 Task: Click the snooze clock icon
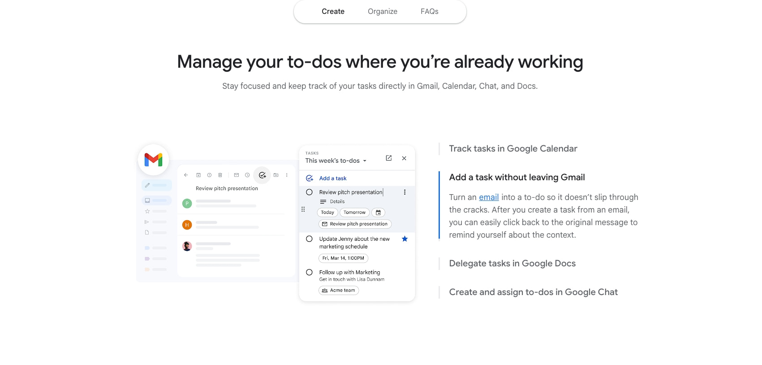[247, 175]
